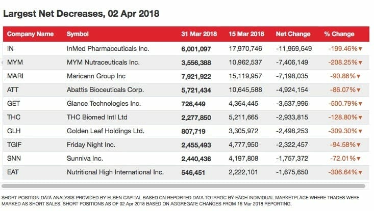Click the horizontal scrollbar below the table
374x211 pixels.
(183, 186)
